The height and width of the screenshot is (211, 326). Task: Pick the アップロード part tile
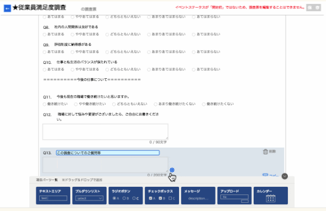click(234, 196)
